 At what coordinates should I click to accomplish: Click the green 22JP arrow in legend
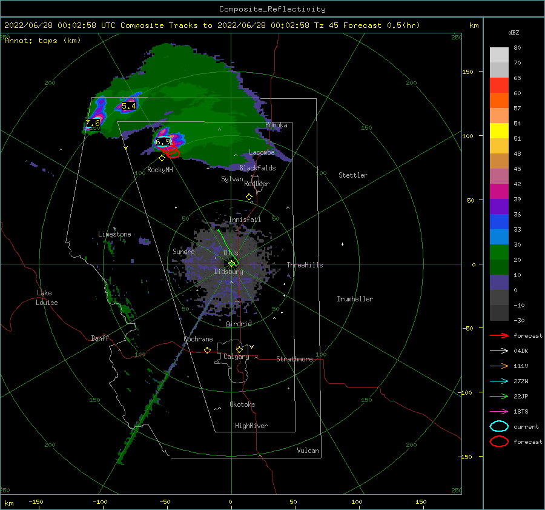point(499,396)
